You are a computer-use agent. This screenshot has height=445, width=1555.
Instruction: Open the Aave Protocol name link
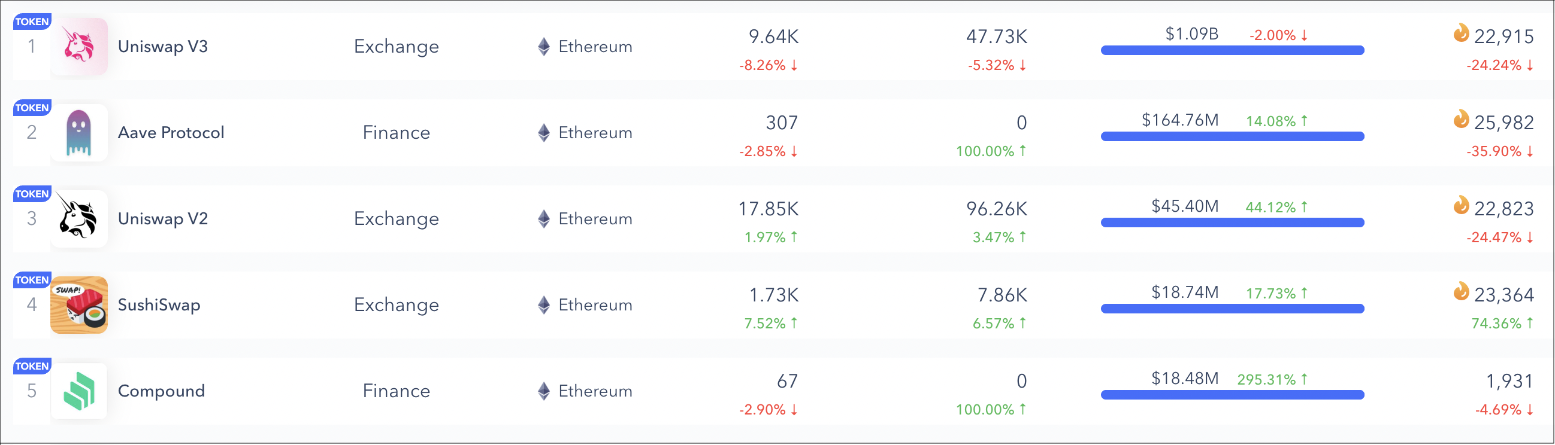pos(171,133)
